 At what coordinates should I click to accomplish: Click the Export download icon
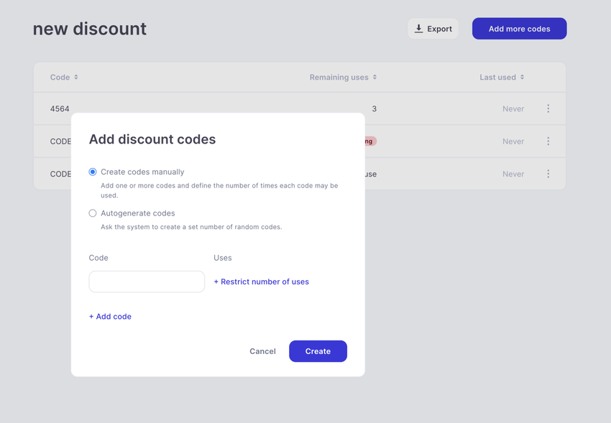418,29
